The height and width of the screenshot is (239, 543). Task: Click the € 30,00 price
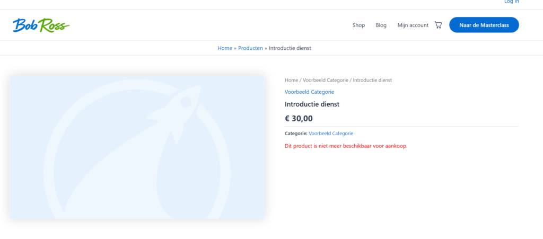(299, 119)
